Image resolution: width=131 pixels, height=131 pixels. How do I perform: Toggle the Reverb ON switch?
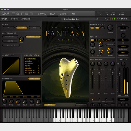pyautogui.click(x=92, y=40)
